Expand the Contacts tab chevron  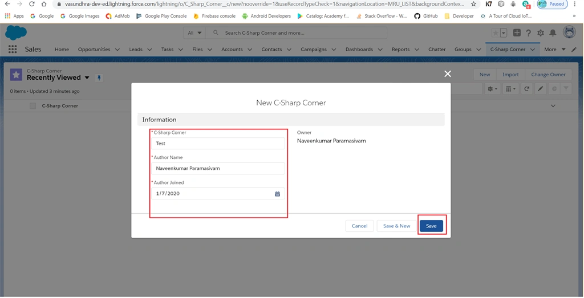tap(289, 49)
